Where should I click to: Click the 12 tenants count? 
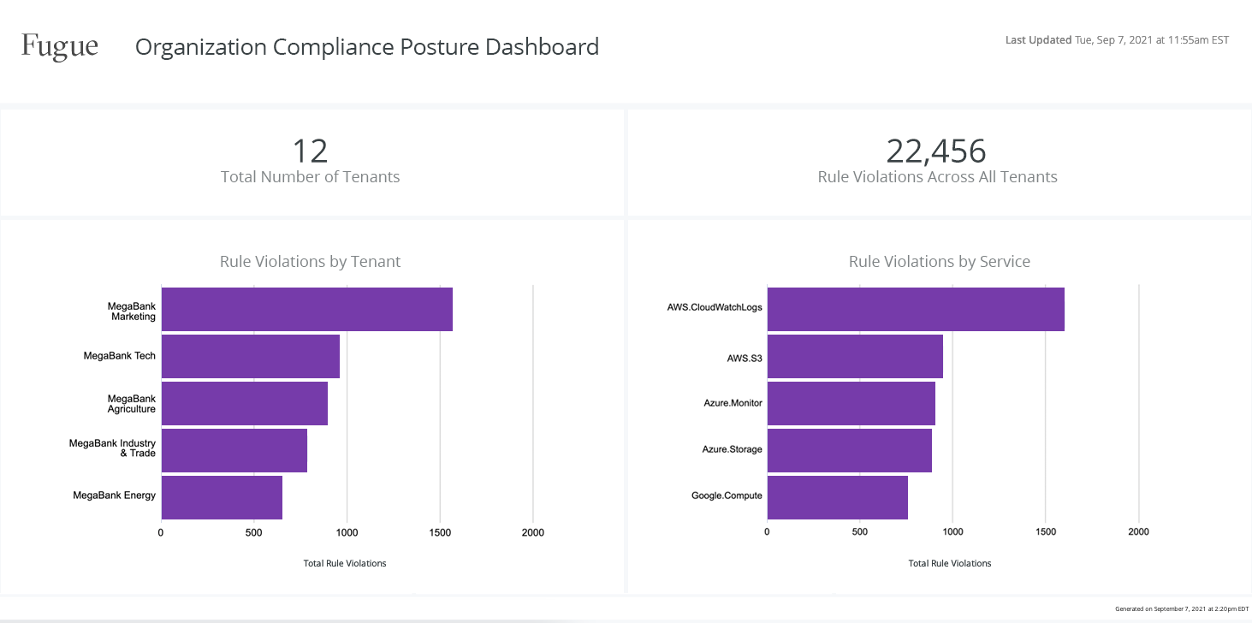tap(310, 151)
